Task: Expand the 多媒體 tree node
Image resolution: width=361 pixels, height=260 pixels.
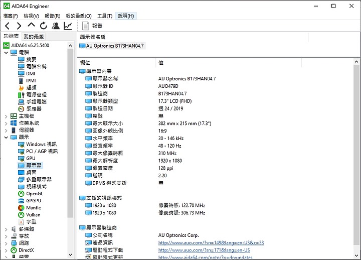Action: click(6, 229)
